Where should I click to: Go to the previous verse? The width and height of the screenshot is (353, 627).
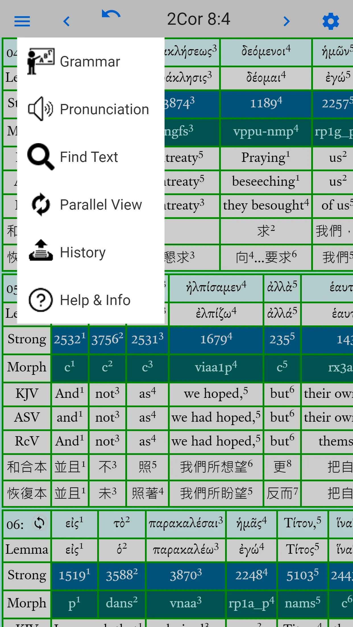pos(67,21)
